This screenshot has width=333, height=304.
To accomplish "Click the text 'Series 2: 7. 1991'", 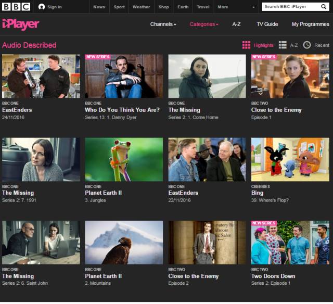I will click(x=19, y=200).
